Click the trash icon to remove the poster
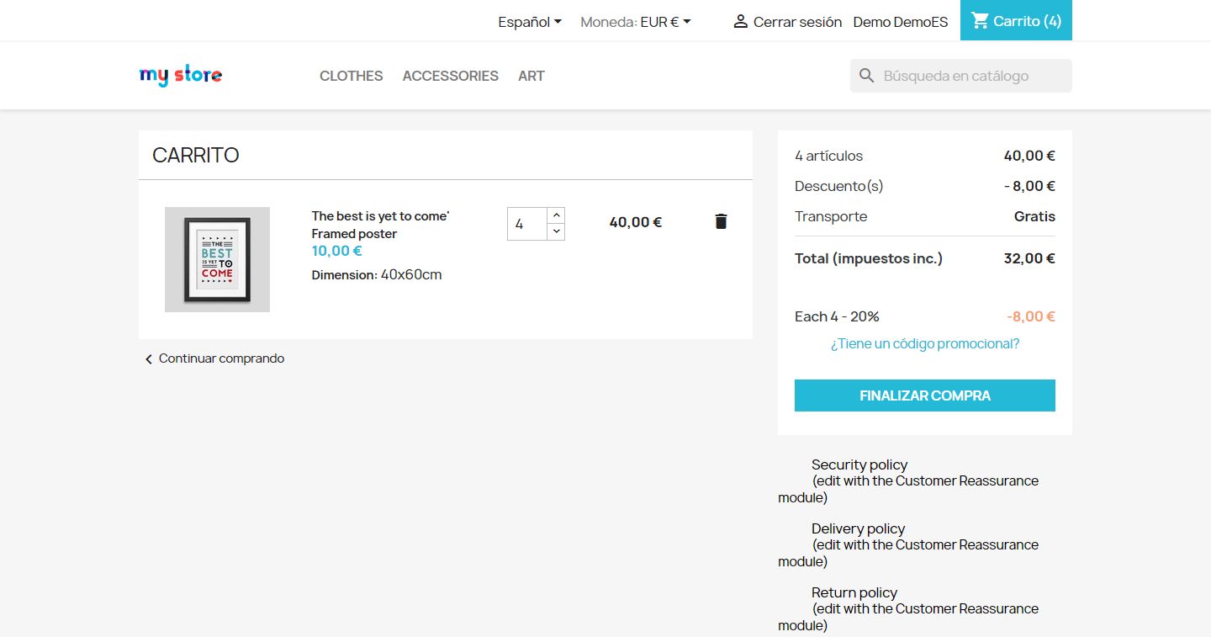1211x637 pixels. pyautogui.click(x=721, y=221)
